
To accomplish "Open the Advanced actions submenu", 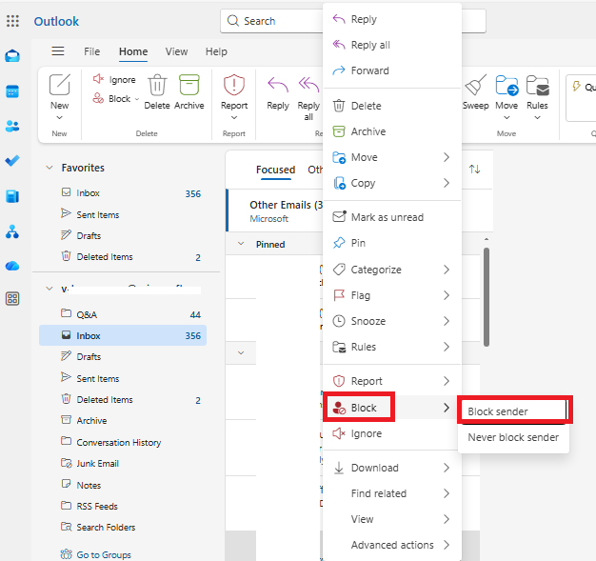I will 392,545.
